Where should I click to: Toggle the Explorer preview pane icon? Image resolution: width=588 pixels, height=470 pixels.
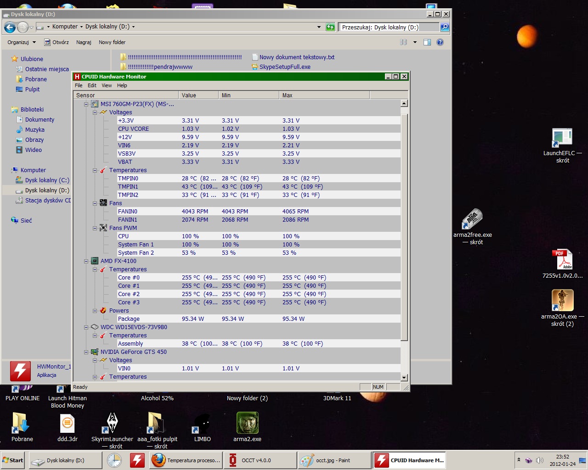[x=427, y=42]
